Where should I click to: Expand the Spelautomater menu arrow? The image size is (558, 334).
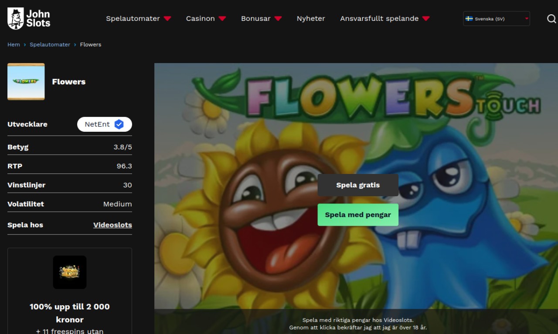pyautogui.click(x=167, y=19)
